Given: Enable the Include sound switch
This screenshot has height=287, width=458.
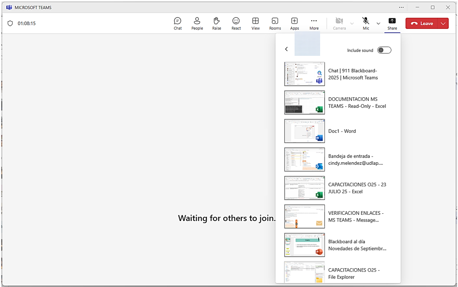Looking at the screenshot, I should [384, 50].
